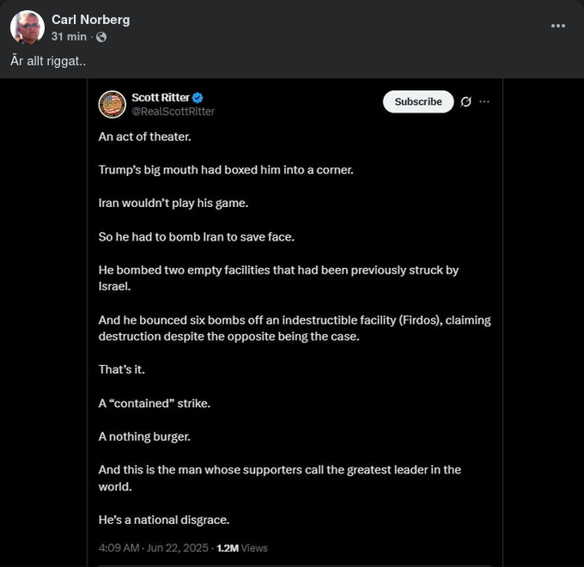This screenshot has height=567, width=584.
Task: Click Carl Norberg's profile picture
Action: coord(27,27)
